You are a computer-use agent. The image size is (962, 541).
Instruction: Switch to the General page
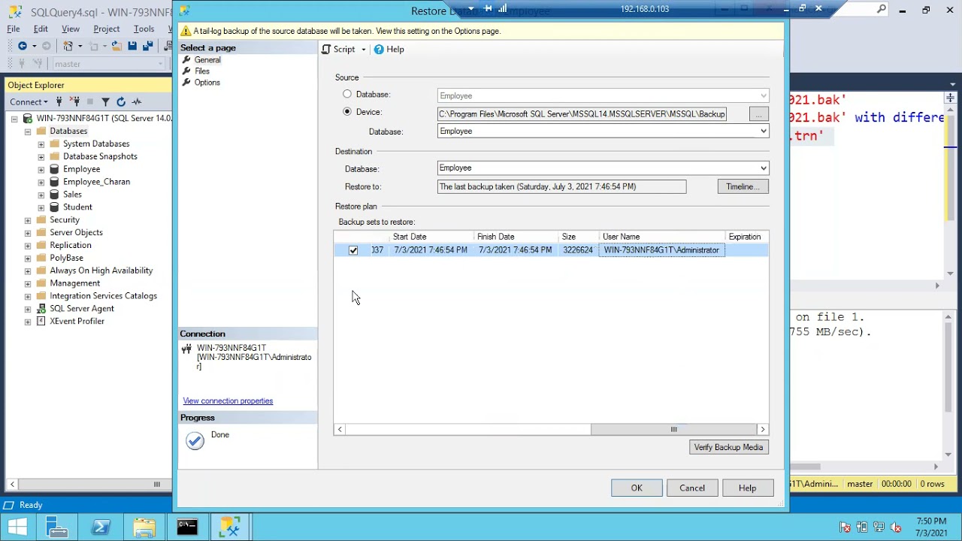207,60
